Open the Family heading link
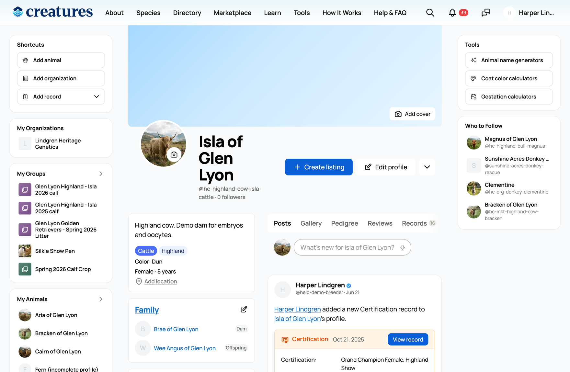570x372 pixels. [147, 310]
